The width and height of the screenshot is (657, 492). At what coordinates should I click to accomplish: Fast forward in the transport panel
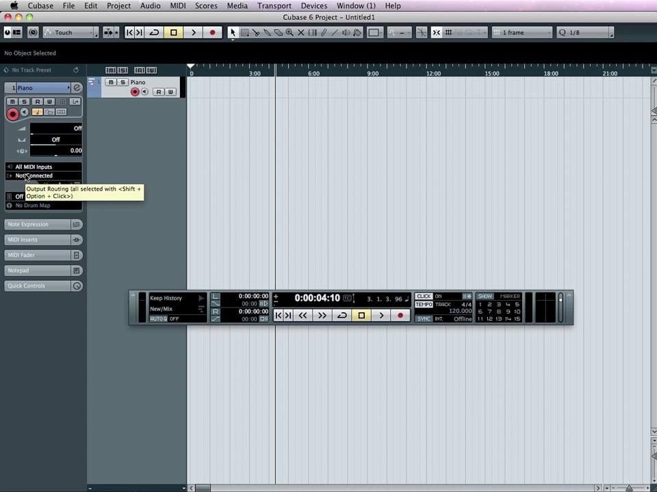tap(322, 316)
